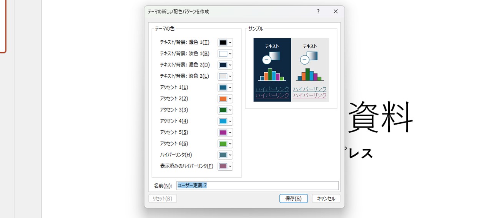The height and width of the screenshot is (218, 492).
Task: Click the help question mark icon
Action: pos(318,12)
